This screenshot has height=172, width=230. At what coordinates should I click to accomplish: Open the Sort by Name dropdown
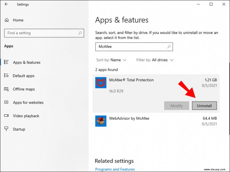pyautogui.click(x=111, y=60)
